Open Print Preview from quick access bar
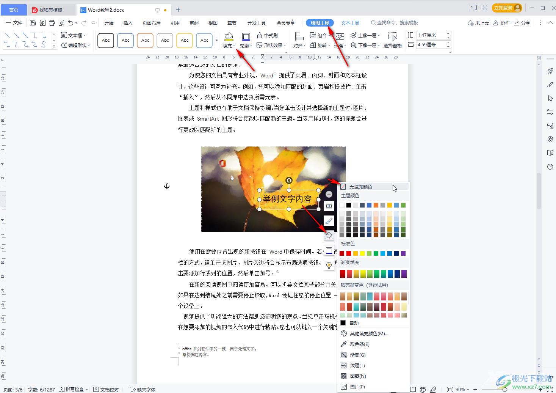Image resolution: width=556 pixels, height=393 pixels. [61, 23]
